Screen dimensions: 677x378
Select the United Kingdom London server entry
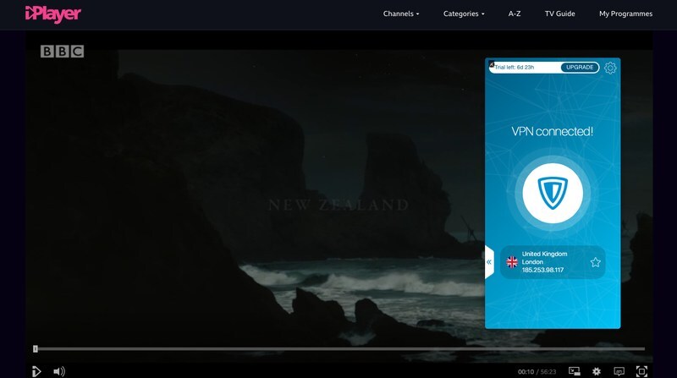click(553, 262)
